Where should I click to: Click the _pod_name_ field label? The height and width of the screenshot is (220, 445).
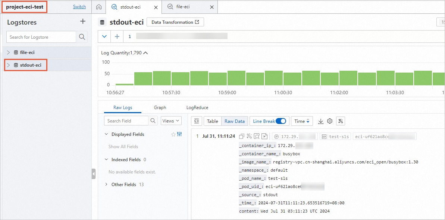tap(252, 178)
